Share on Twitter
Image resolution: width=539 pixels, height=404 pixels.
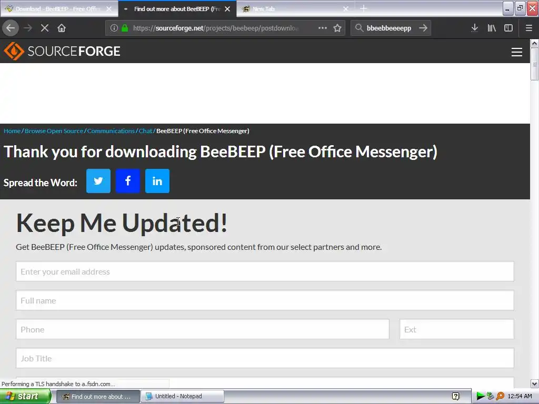point(98,181)
